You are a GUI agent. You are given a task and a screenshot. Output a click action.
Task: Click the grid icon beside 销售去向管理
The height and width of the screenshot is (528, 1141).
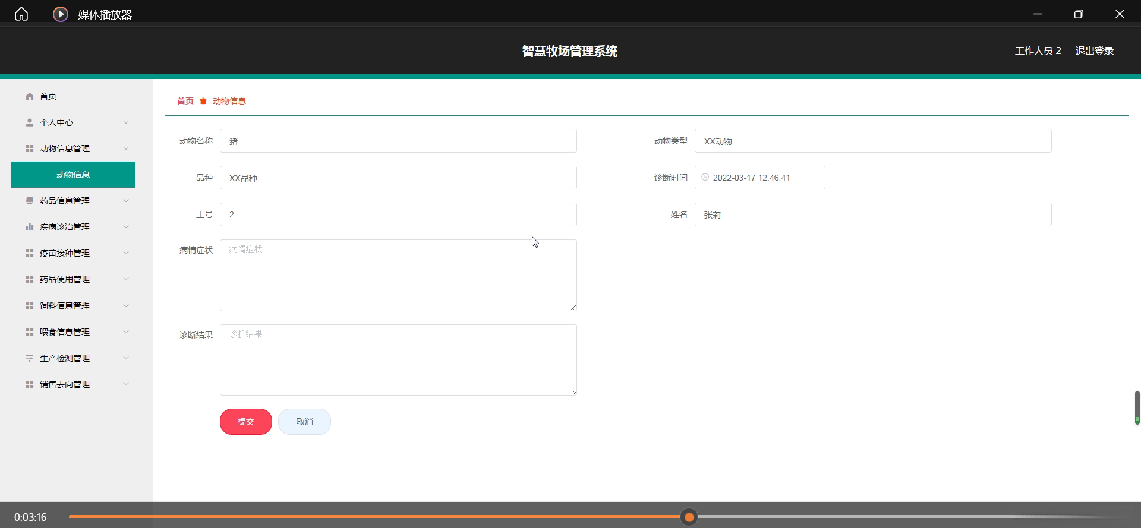[30, 384]
